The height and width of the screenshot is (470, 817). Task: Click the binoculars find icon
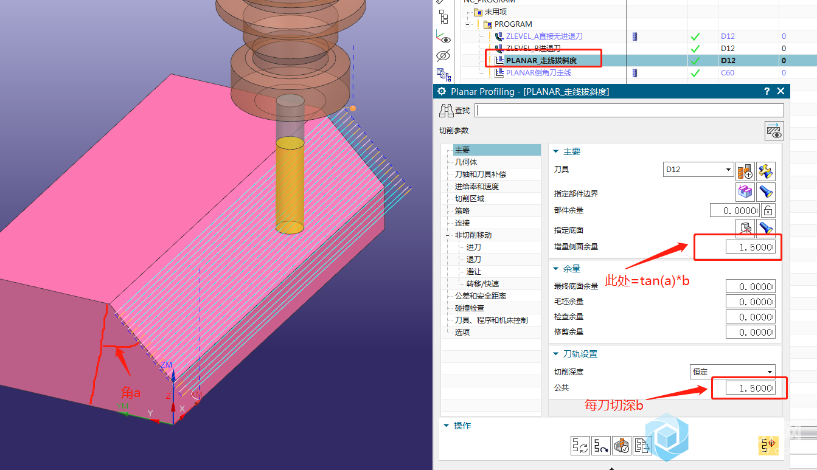click(x=446, y=110)
